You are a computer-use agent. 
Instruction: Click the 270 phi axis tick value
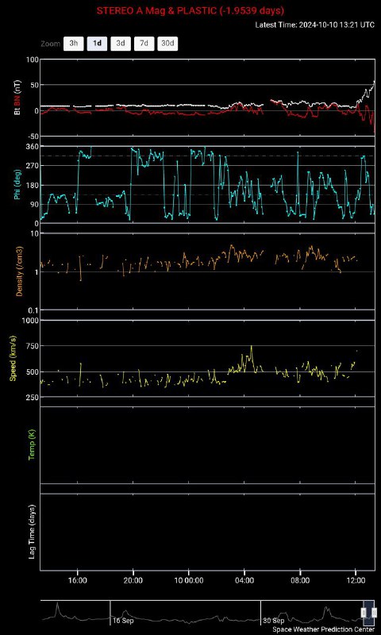[x=33, y=166]
